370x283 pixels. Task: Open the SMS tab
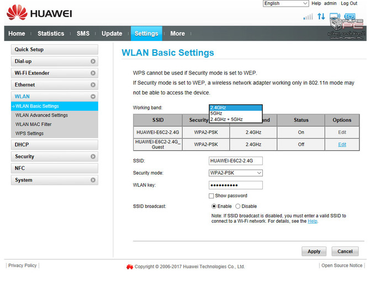click(83, 34)
